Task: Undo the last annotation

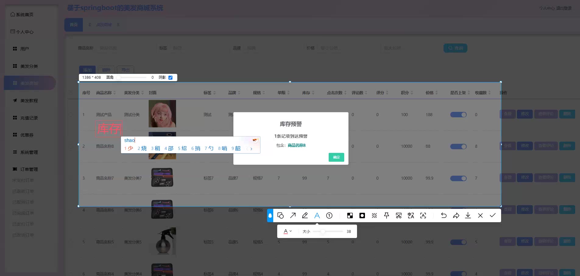Action: pos(444,216)
